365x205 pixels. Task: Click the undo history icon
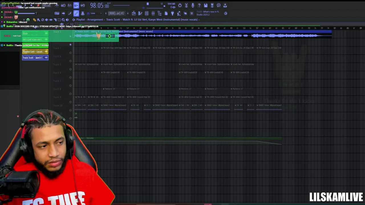[180, 5]
